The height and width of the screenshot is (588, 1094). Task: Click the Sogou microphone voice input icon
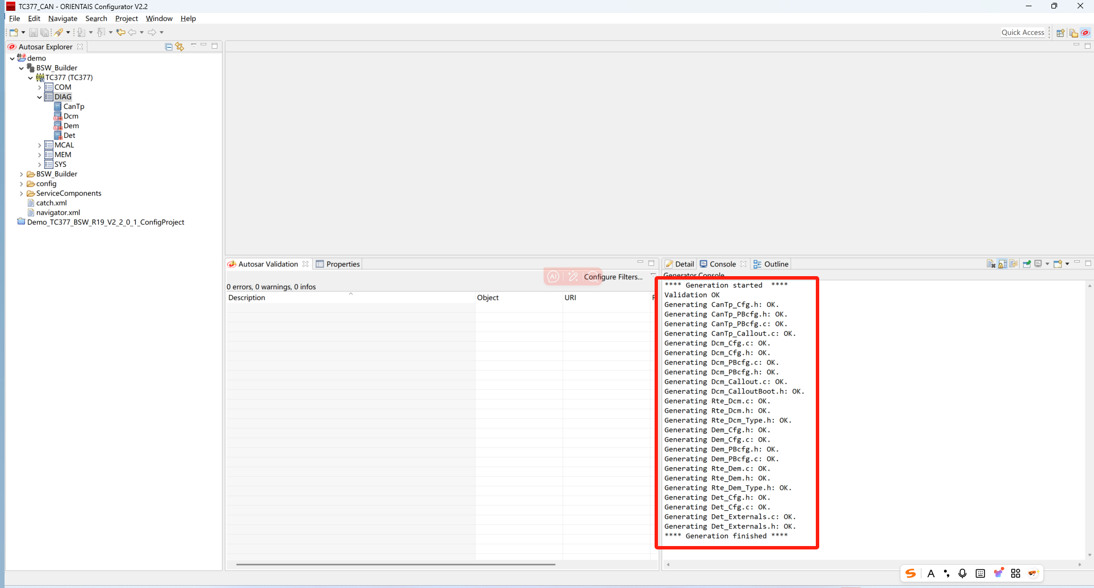tap(962, 573)
